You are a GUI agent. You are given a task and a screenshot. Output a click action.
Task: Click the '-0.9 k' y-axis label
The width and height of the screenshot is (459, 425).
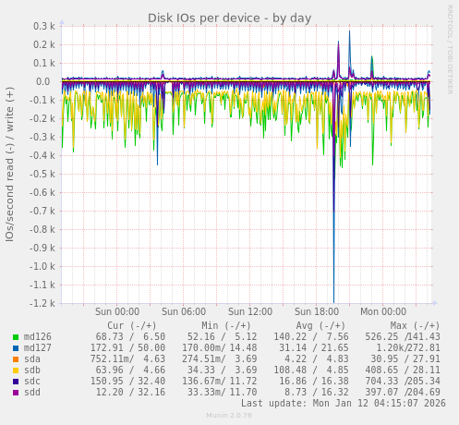point(42,248)
